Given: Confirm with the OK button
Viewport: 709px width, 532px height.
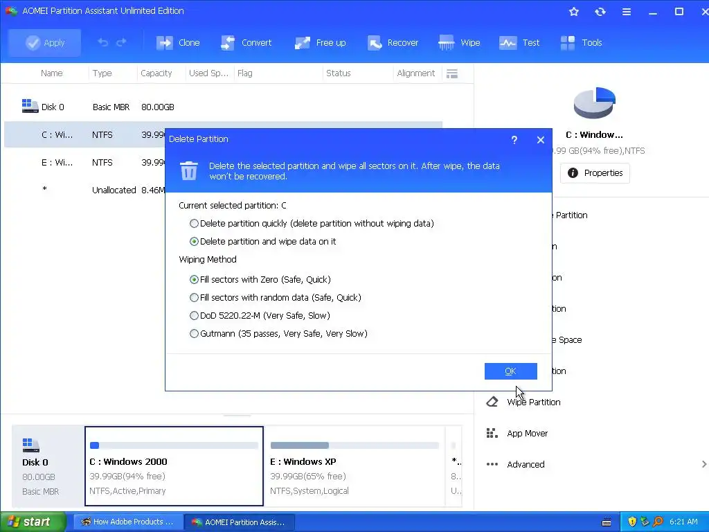Looking at the screenshot, I should pyautogui.click(x=510, y=371).
